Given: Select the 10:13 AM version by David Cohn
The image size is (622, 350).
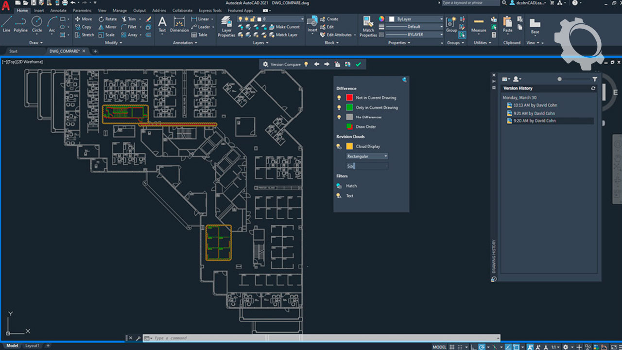Looking at the screenshot, I should tap(535, 105).
